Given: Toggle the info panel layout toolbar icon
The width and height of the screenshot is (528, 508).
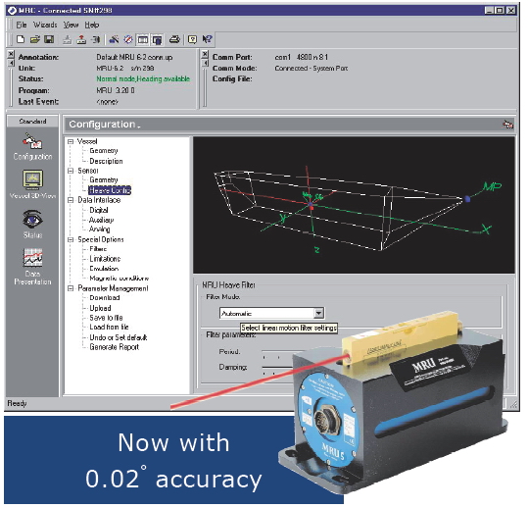Looking at the screenshot, I should click(x=143, y=40).
